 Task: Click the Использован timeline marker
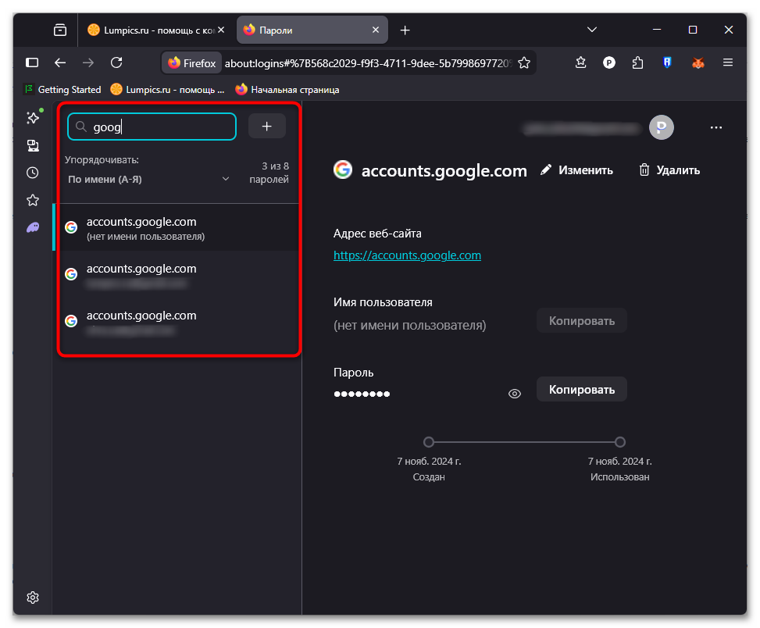click(620, 442)
